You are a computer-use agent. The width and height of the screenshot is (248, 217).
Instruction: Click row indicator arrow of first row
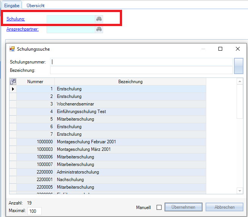point(13,89)
